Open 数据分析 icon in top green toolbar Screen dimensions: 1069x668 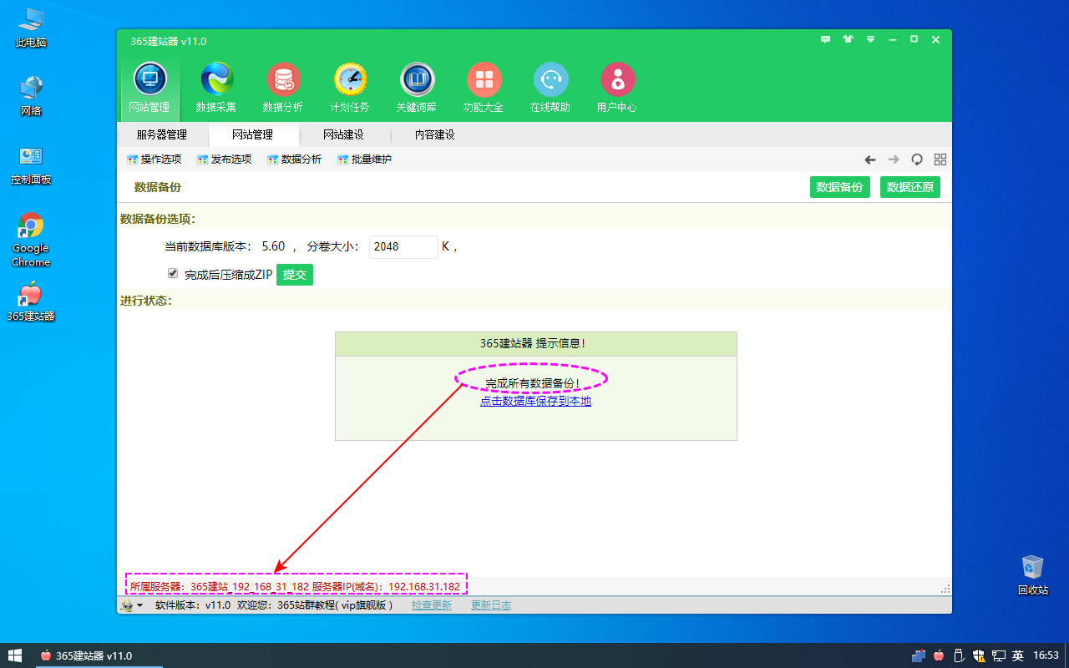tap(283, 88)
